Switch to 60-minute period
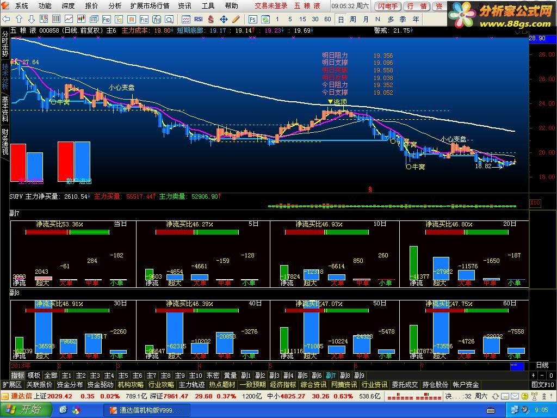Image resolution: width=557 pixels, height=418 pixels. (327, 19)
